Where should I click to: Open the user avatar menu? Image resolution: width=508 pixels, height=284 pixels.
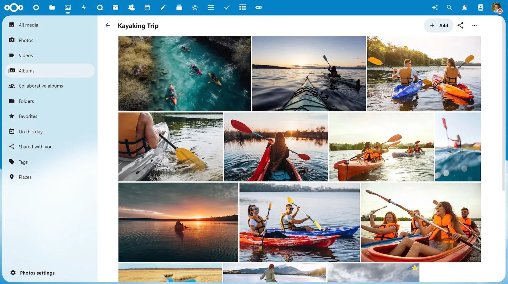coord(496,7)
